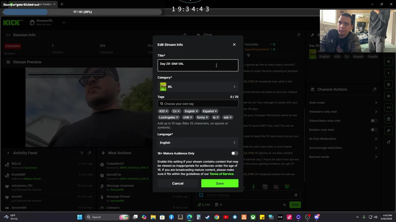The width and height of the screenshot is (396, 222).
Task: Open the Terms of Service link
Action: click(x=222, y=174)
